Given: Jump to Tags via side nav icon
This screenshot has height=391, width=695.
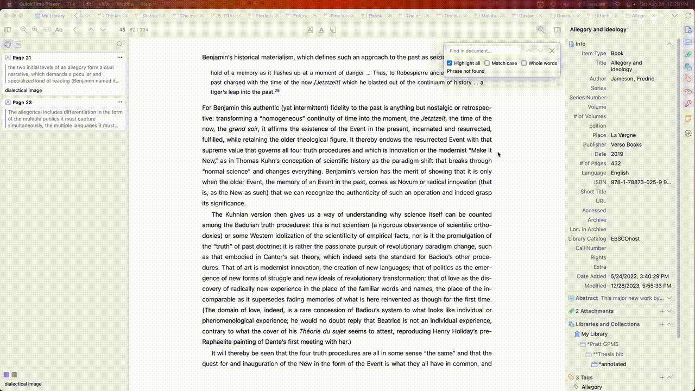Looking at the screenshot, I should pyautogui.click(x=688, y=79).
